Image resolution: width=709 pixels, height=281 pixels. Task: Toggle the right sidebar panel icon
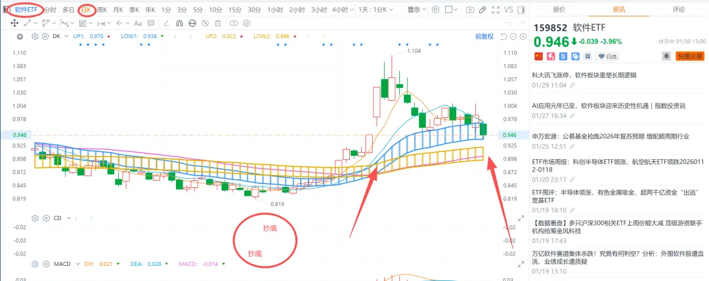[x=521, y=9]
